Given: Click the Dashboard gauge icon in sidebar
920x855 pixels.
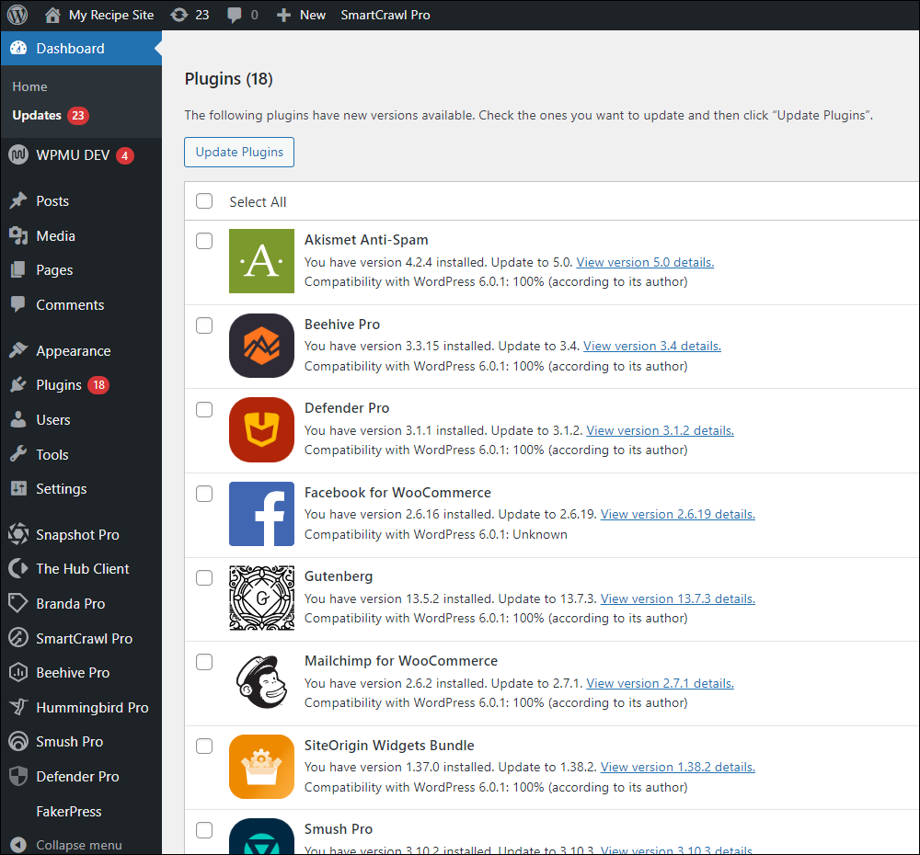Looking at the screenshot, I should (x=18, y=48).
